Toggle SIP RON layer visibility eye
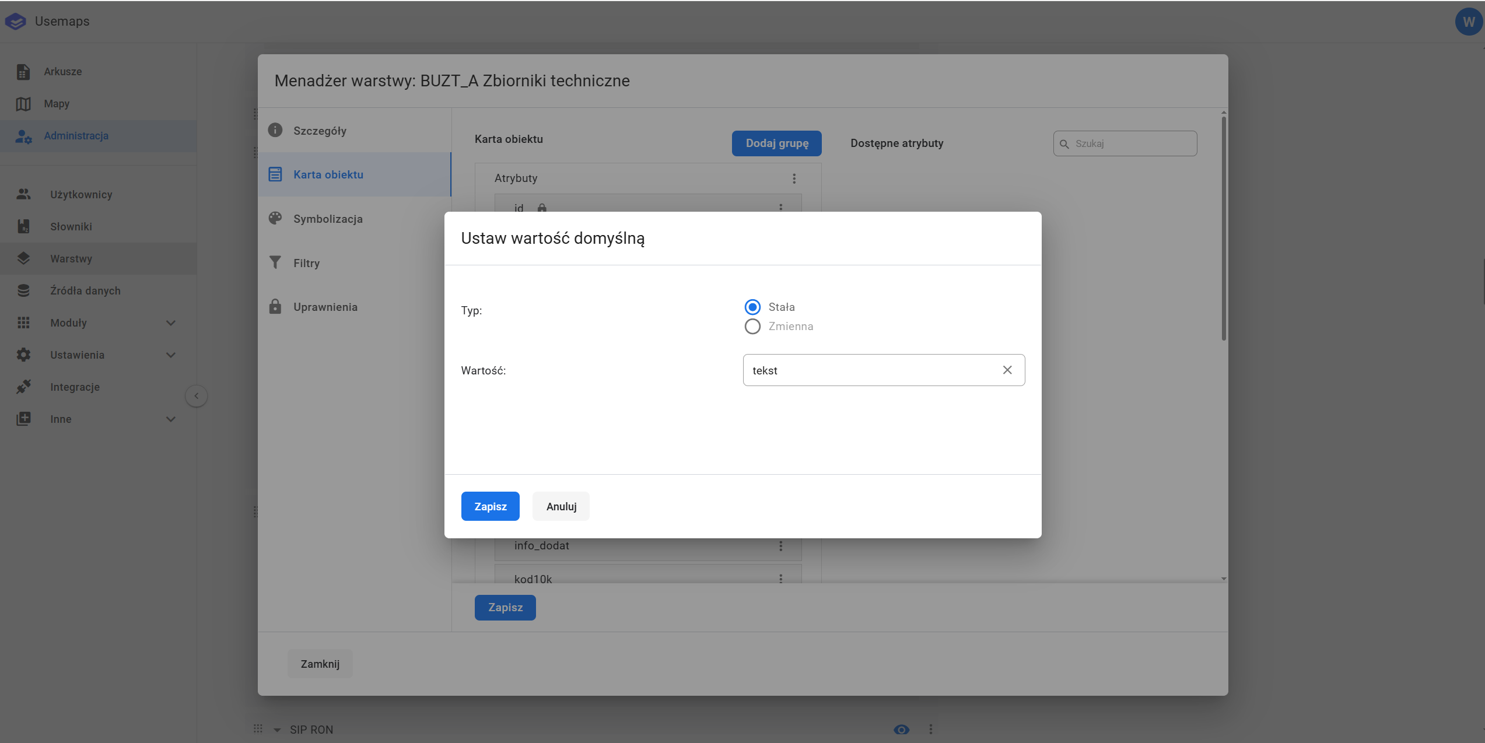The height and width of the screenshot is (743, 1485). coord(901,730)
